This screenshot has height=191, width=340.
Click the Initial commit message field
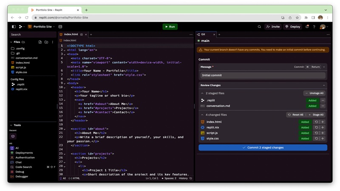263,75
